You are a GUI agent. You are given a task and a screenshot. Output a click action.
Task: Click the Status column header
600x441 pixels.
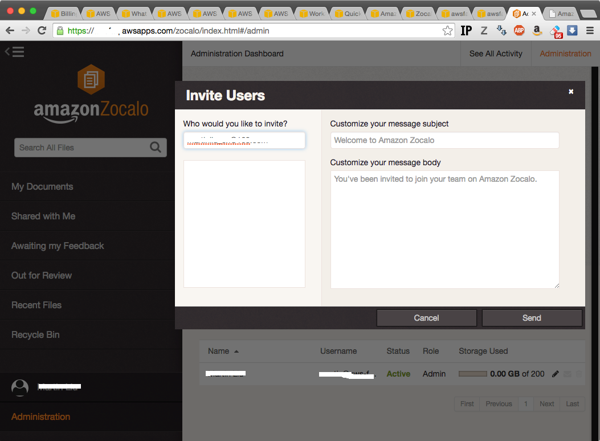[398, 351]
